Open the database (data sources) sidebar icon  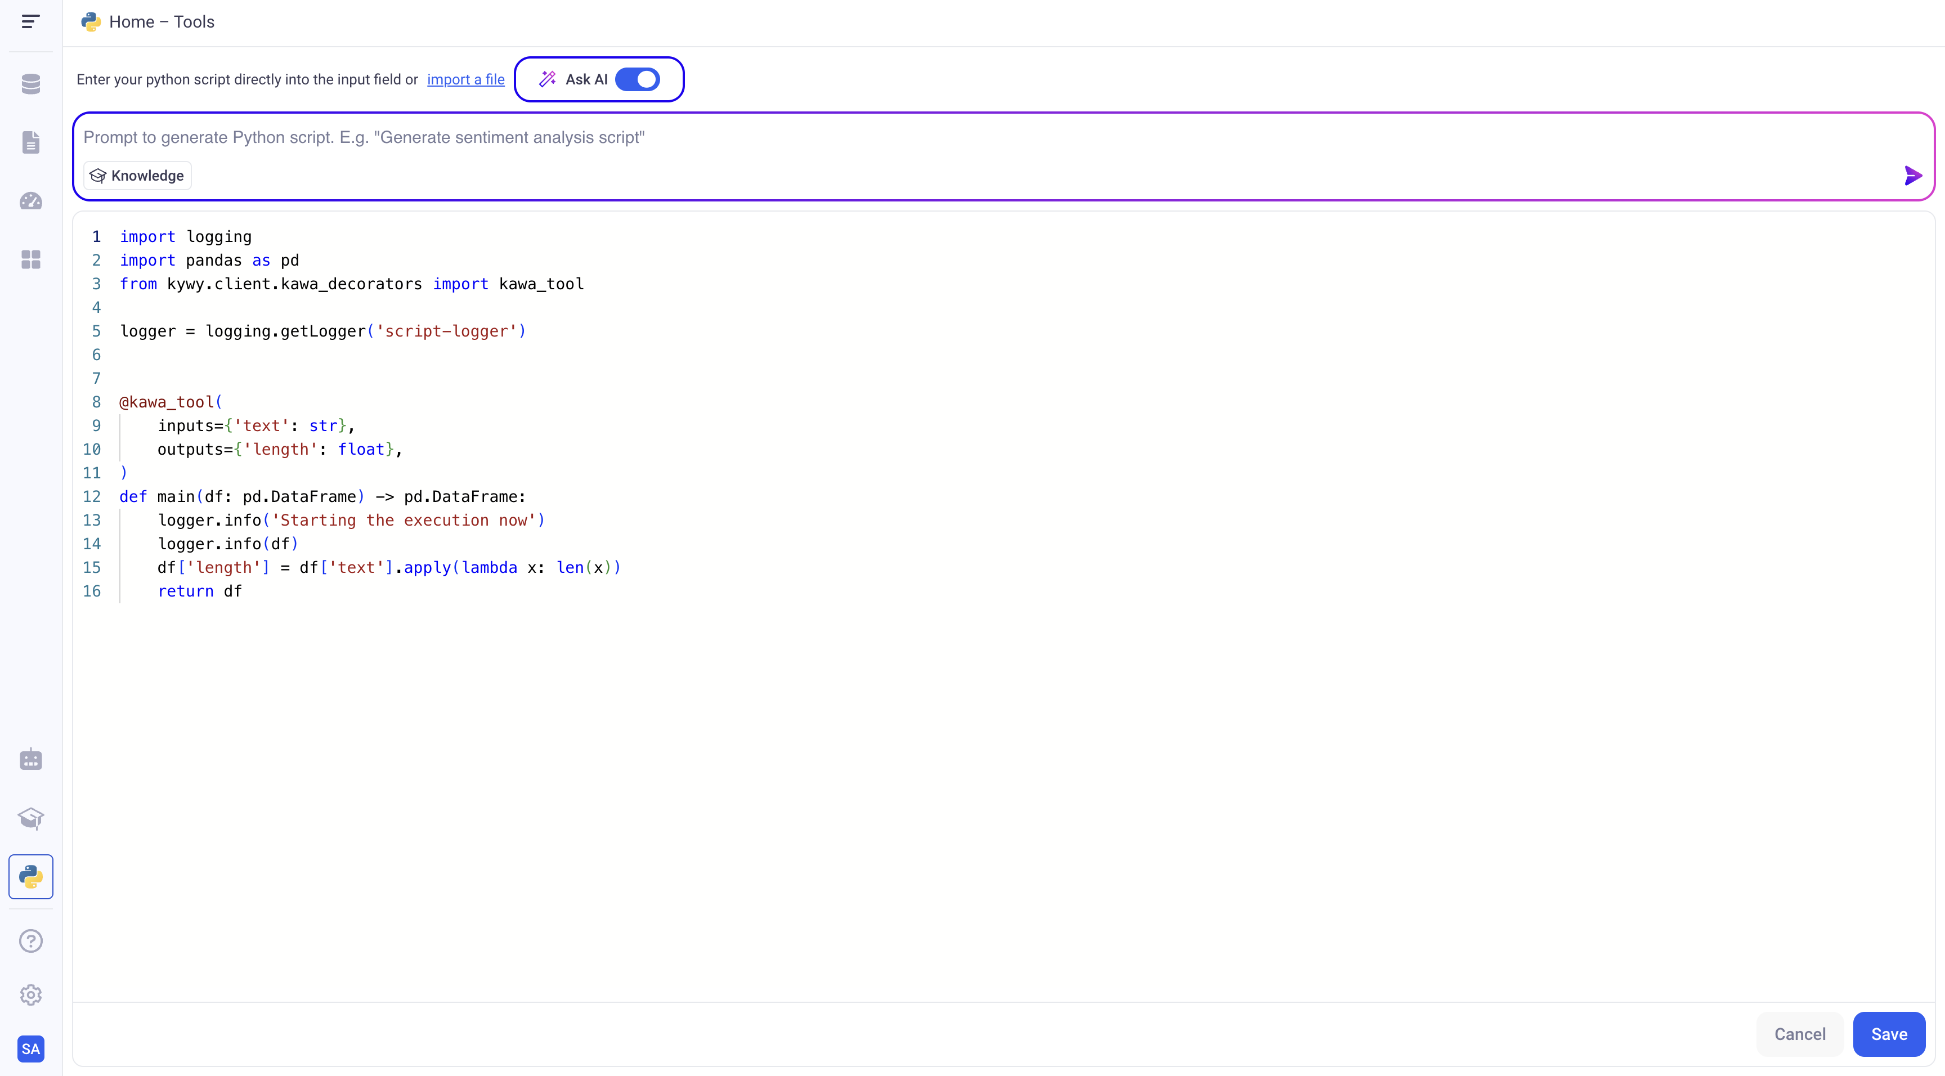(x=31, y=84)
